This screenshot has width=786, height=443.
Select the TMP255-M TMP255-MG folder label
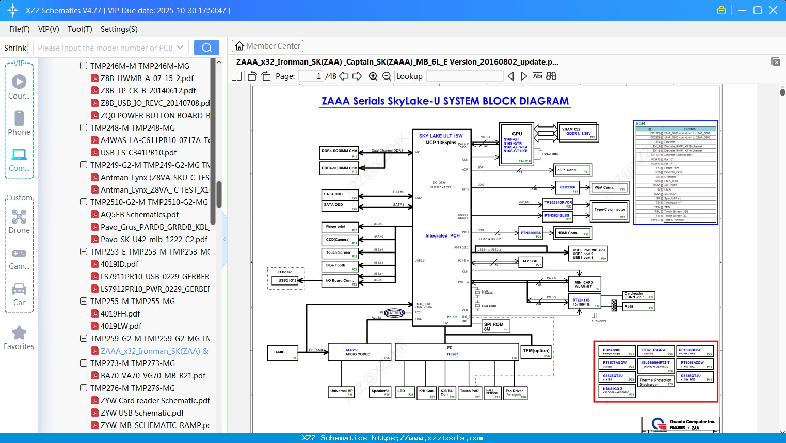(133, 301)
